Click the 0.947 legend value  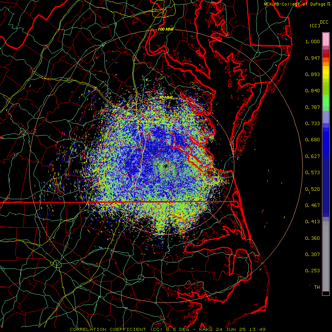pyautogui.click(x=312, y=58)
